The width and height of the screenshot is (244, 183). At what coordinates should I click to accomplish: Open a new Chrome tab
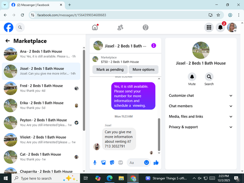tap(69, 5)
